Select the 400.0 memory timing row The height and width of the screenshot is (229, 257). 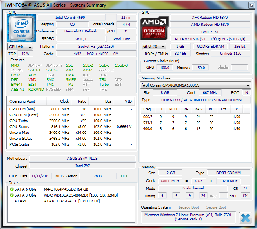(x=195, y=129)
